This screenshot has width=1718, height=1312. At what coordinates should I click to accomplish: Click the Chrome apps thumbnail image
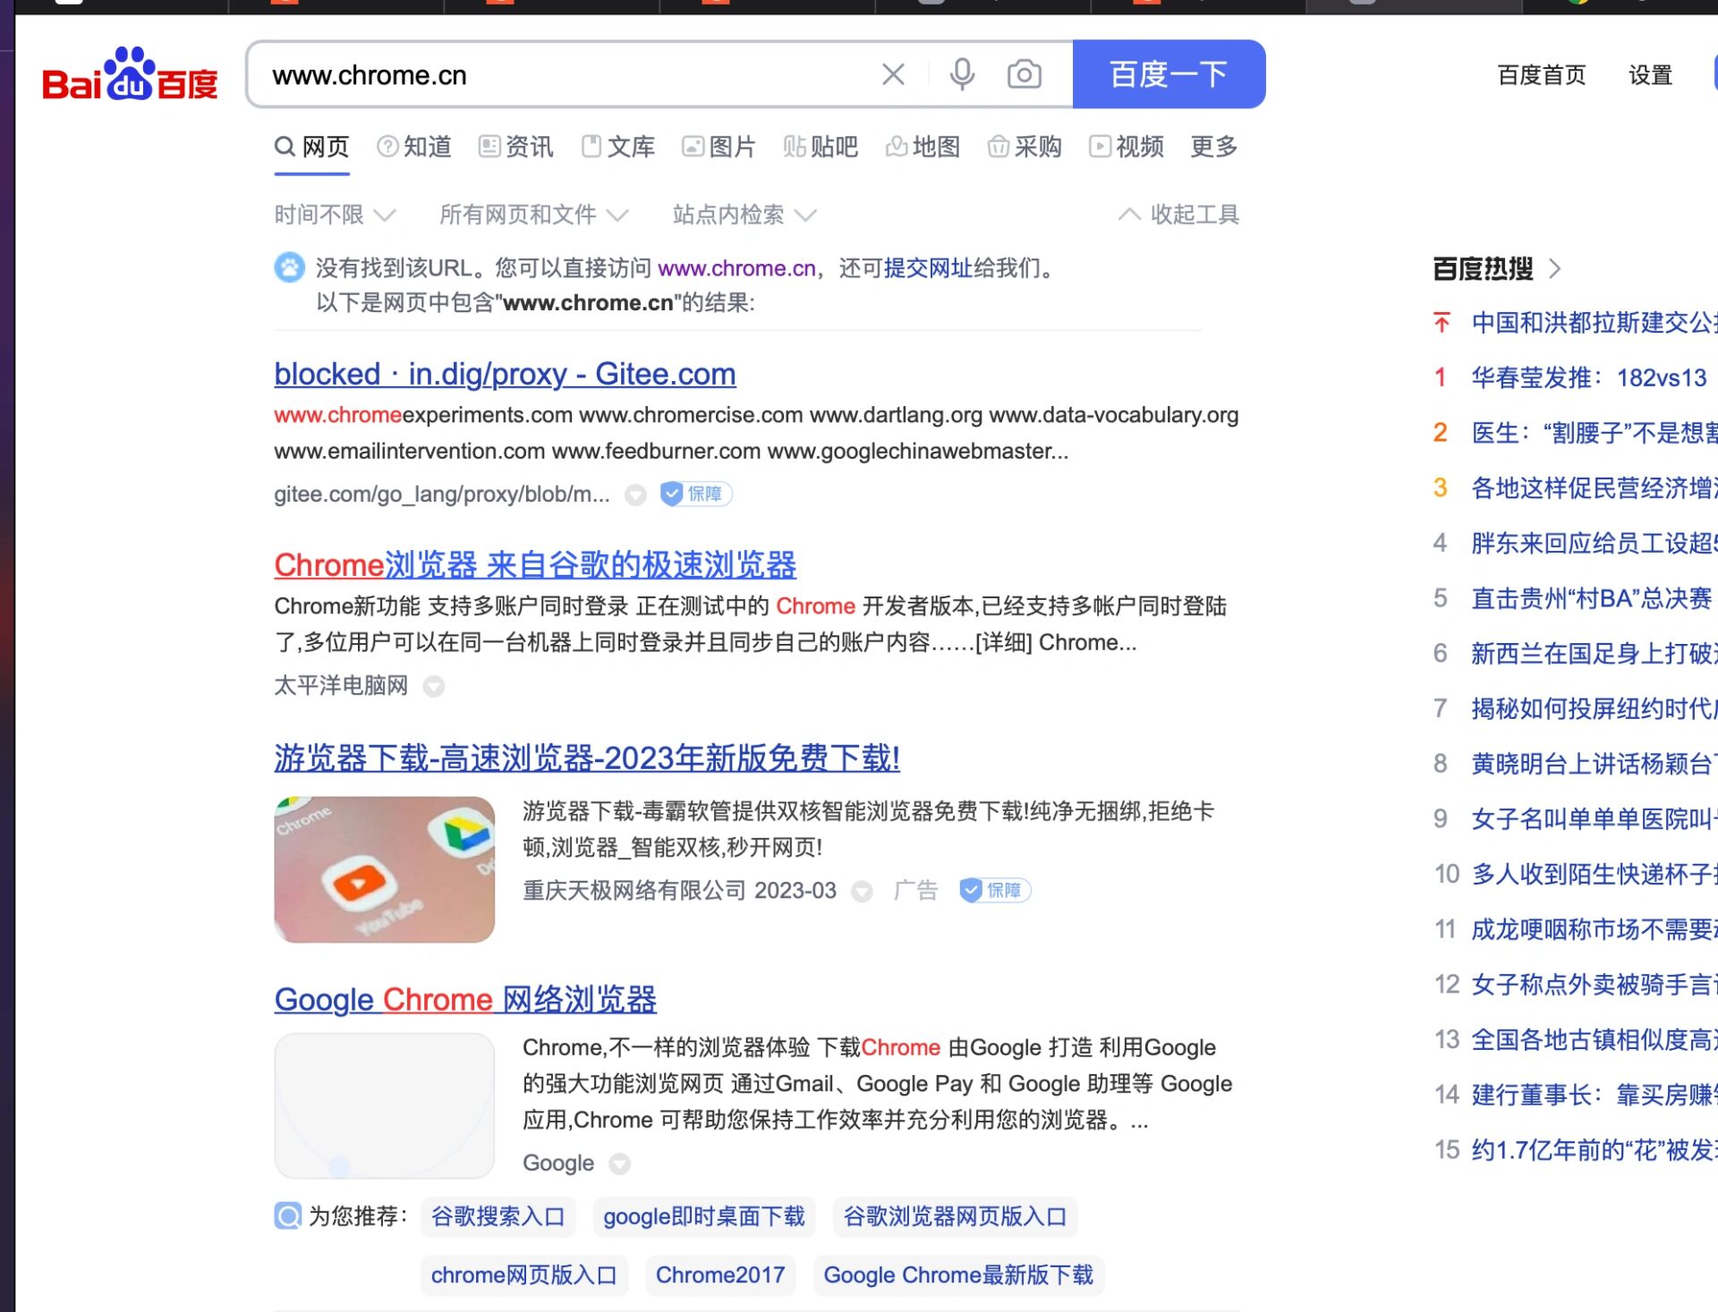[x=384, y=869]
